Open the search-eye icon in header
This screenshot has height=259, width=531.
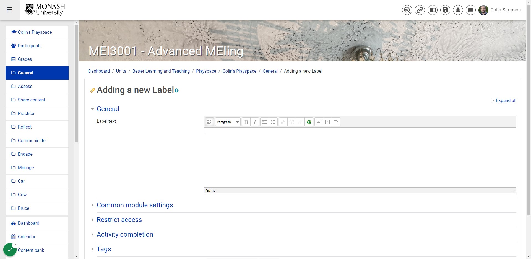(x=407, y=10)
